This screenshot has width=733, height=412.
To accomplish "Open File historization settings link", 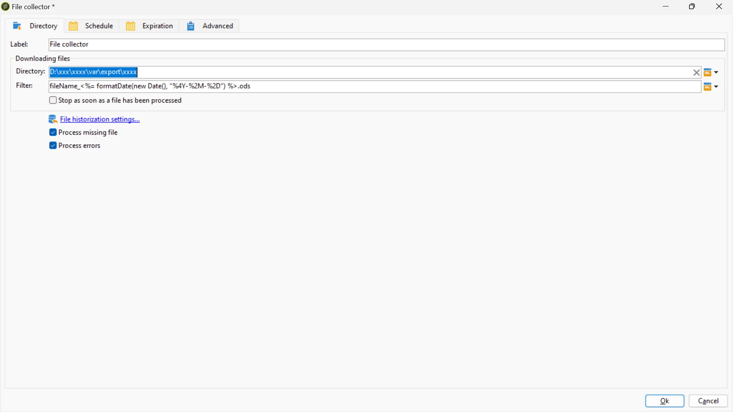I will [100, 119].
